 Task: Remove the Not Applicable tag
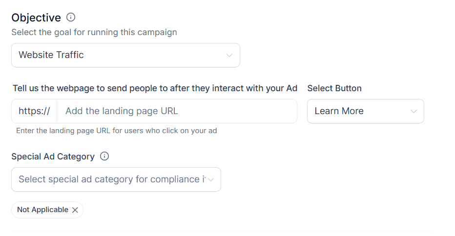[75, 210]
